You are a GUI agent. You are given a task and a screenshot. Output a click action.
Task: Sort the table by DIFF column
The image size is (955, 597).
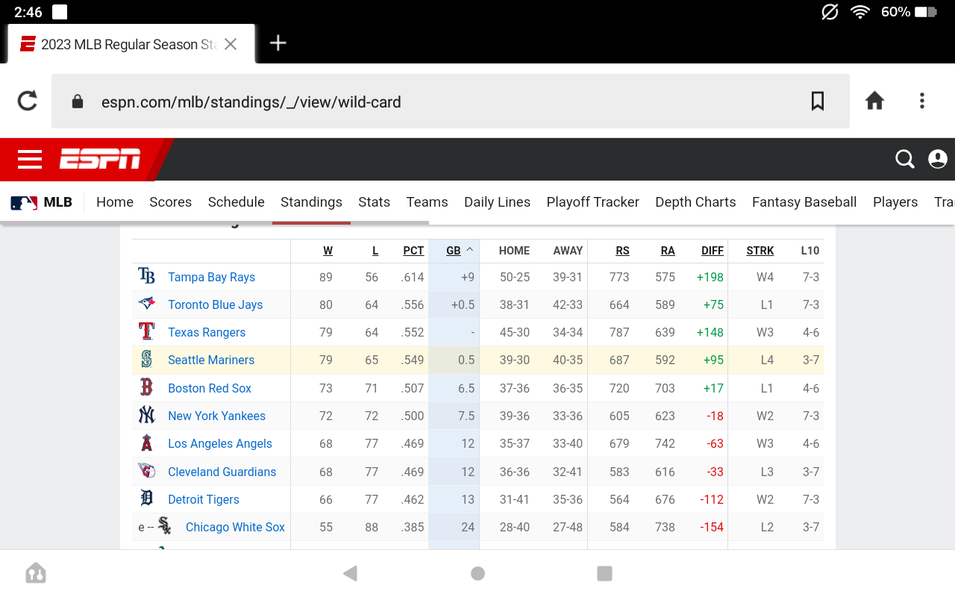tap(712, 251)
